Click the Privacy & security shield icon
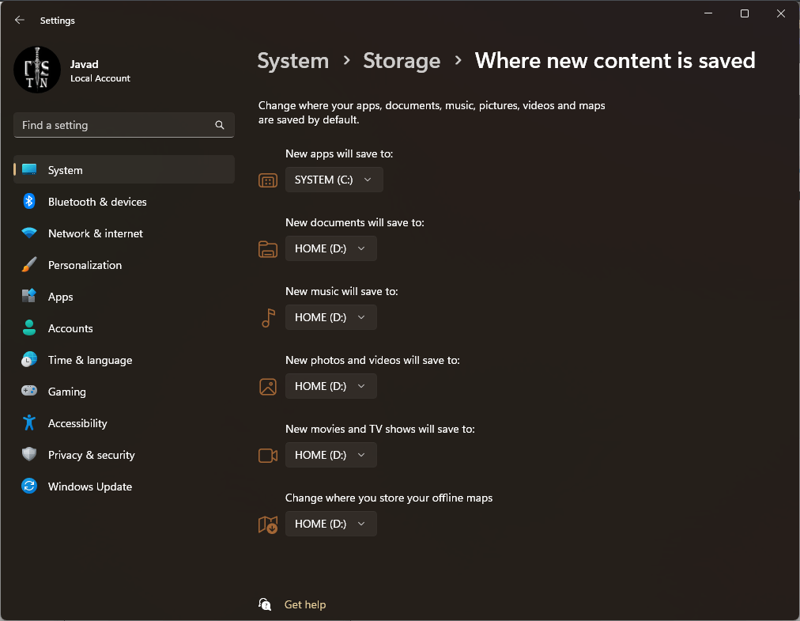 (x=29, y=455)
